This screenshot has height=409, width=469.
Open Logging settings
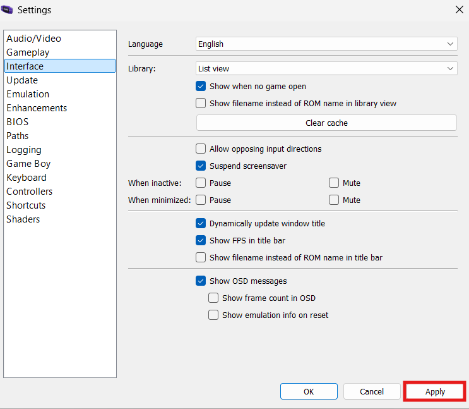60,150
